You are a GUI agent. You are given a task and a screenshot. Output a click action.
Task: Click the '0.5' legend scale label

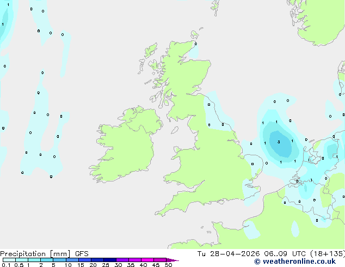click(x=19, y=265)
